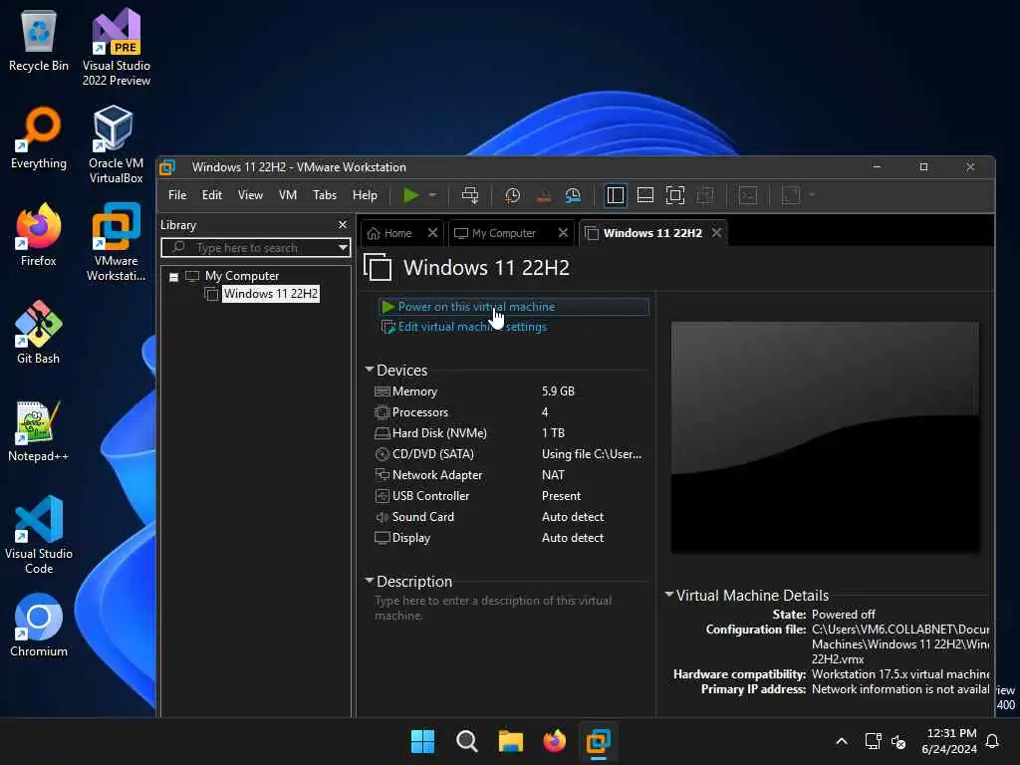Click the Chromium desktop icon

point(39,626)
